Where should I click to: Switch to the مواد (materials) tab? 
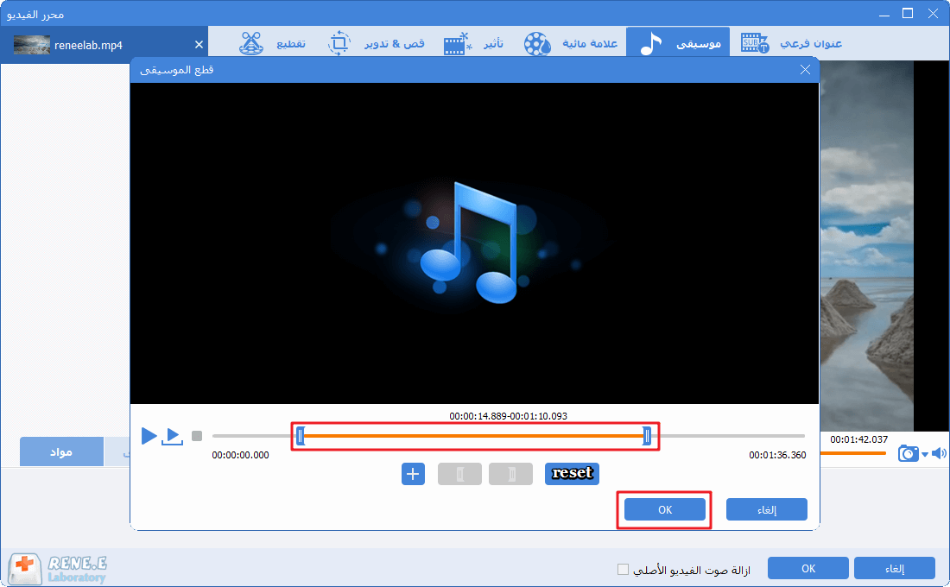[x=61, y=452]
